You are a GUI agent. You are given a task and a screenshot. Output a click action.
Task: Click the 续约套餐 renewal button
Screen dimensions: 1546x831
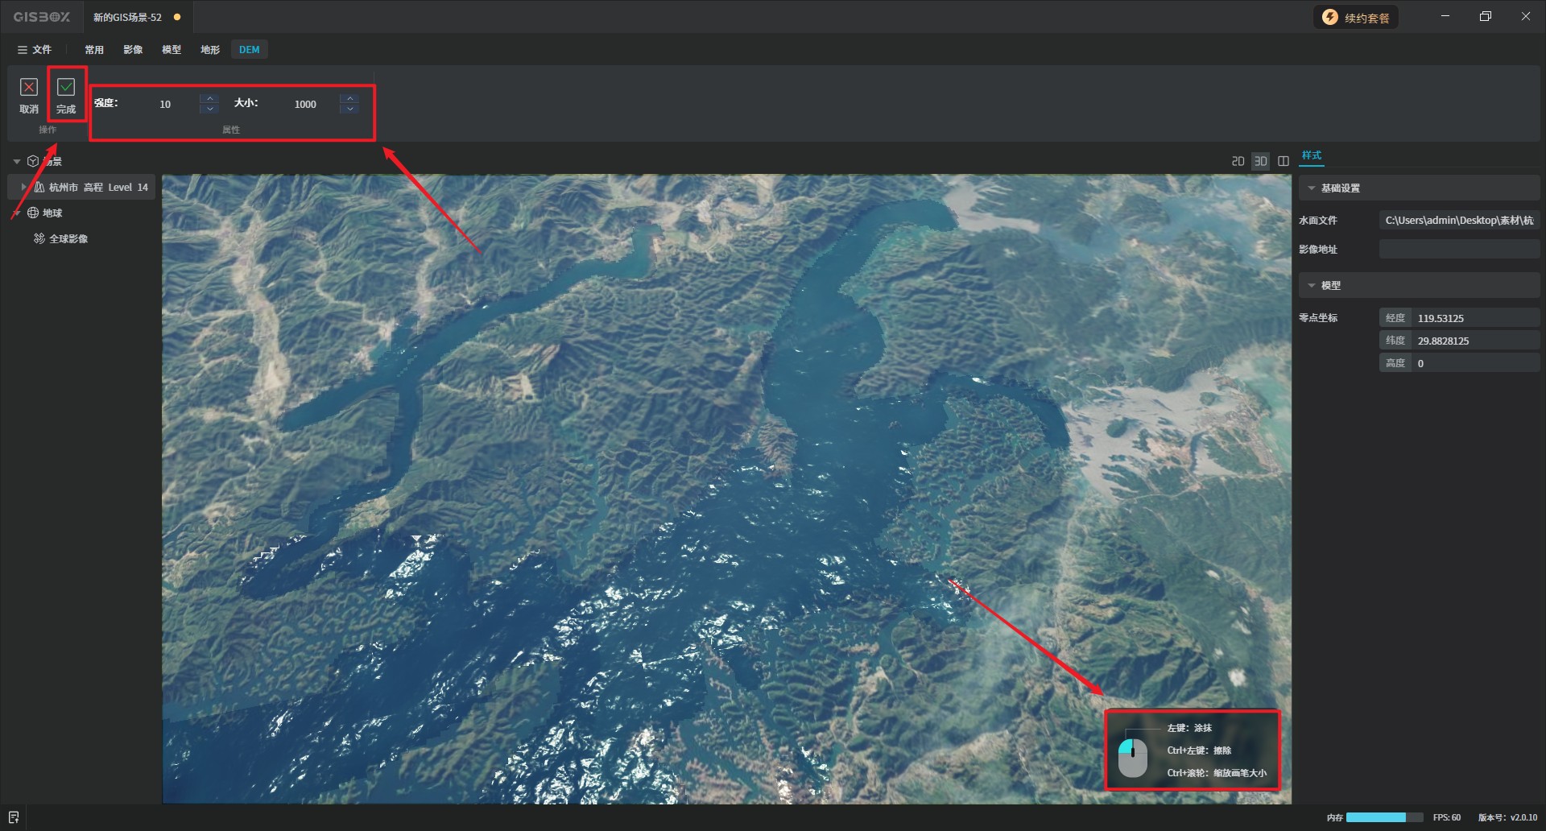tap(1357, 18)
